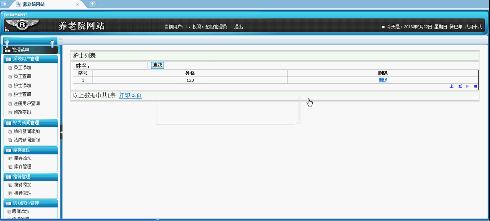Collapse the sidebar with the splitter arrow
This screenshot has height=221, width=490.
point(61,132)
